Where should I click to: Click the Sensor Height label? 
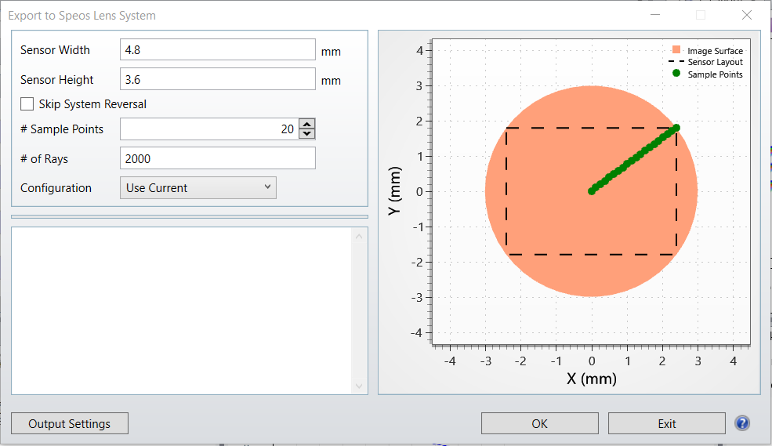[x=56, y=80]
